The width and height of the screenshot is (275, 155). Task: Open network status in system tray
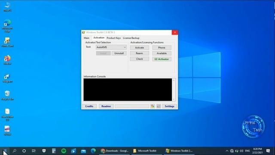click(x=232, y=151)
